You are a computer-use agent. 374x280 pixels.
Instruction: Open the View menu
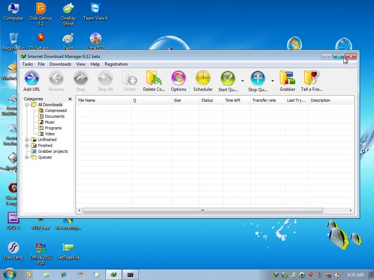point(81,64)
